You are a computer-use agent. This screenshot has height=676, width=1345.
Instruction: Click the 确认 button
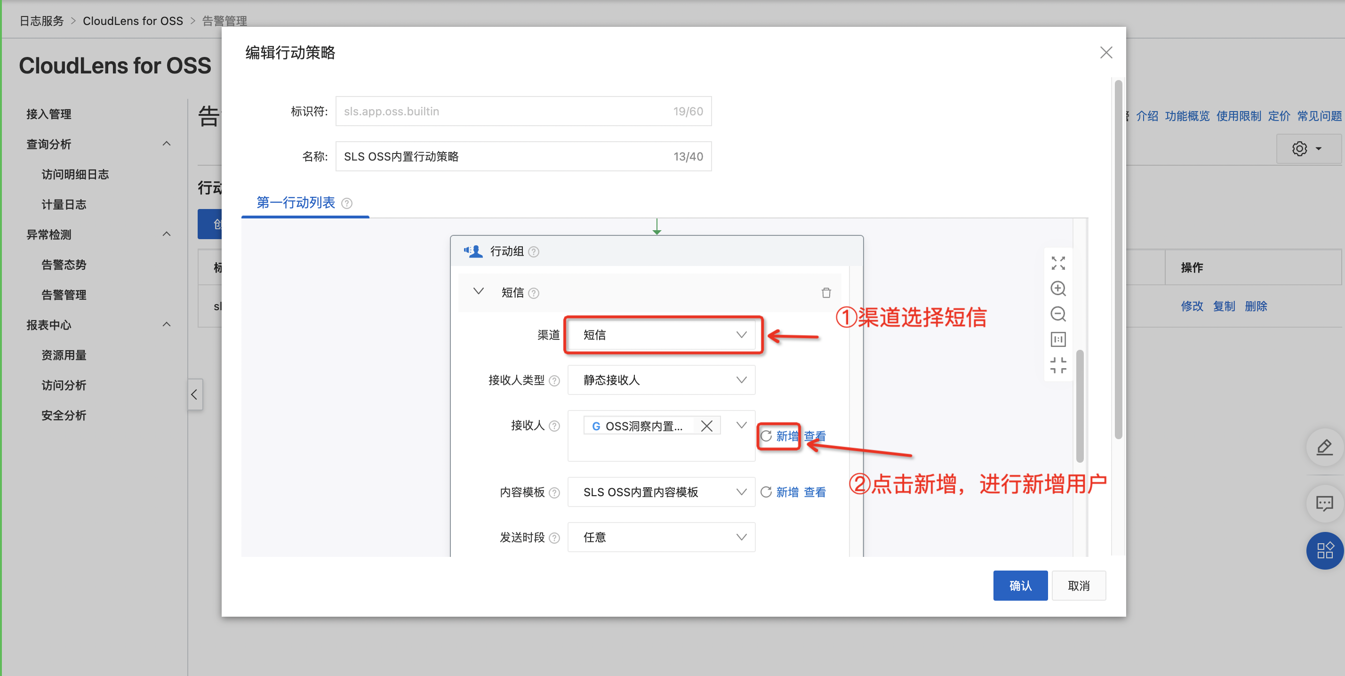(1020, 586)
